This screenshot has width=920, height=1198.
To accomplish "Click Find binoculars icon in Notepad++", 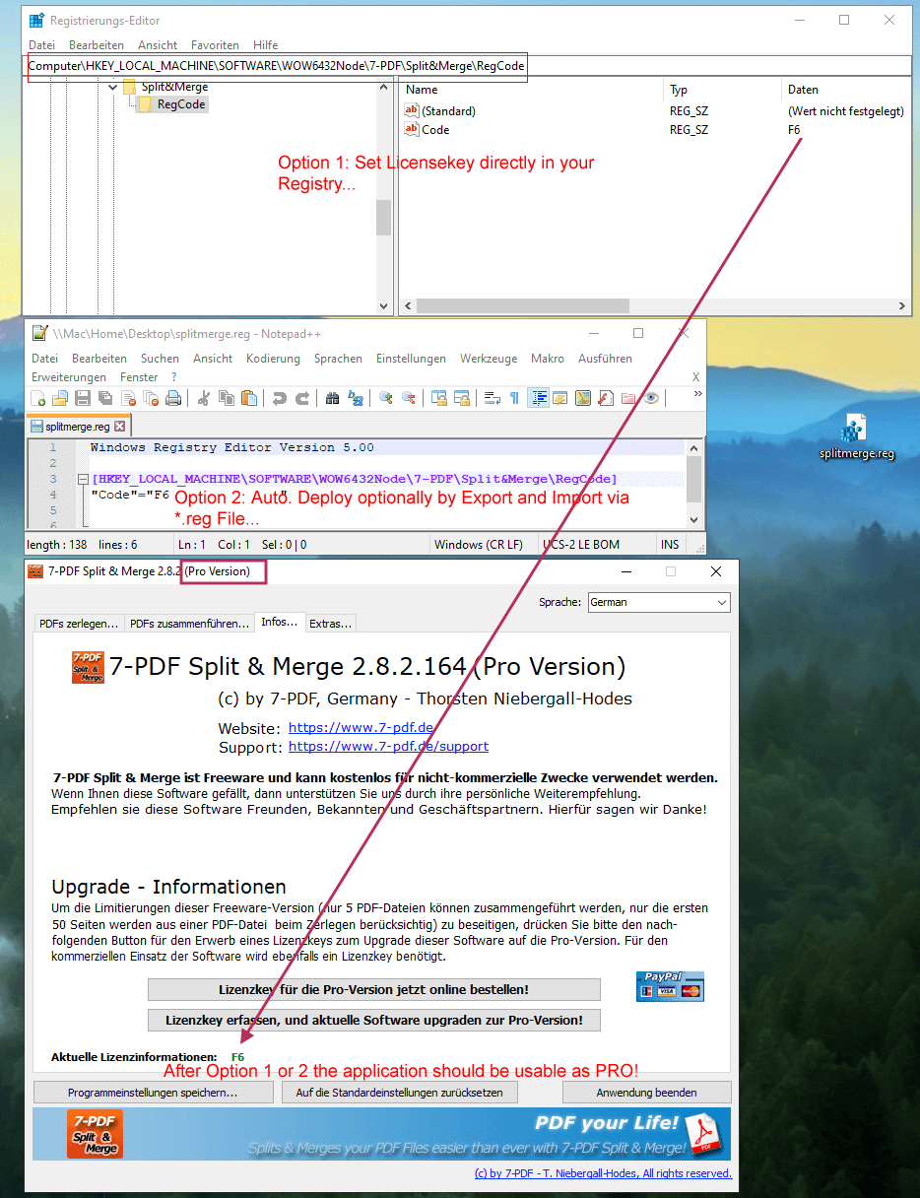I will (x=333, y=398).
